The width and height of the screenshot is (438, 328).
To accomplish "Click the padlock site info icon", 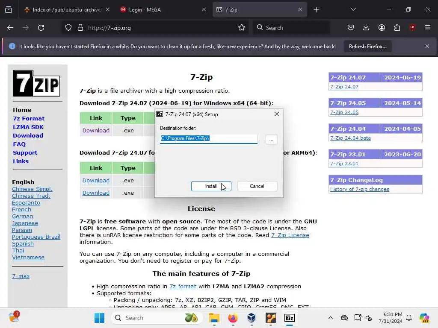I will coord(80,28).
